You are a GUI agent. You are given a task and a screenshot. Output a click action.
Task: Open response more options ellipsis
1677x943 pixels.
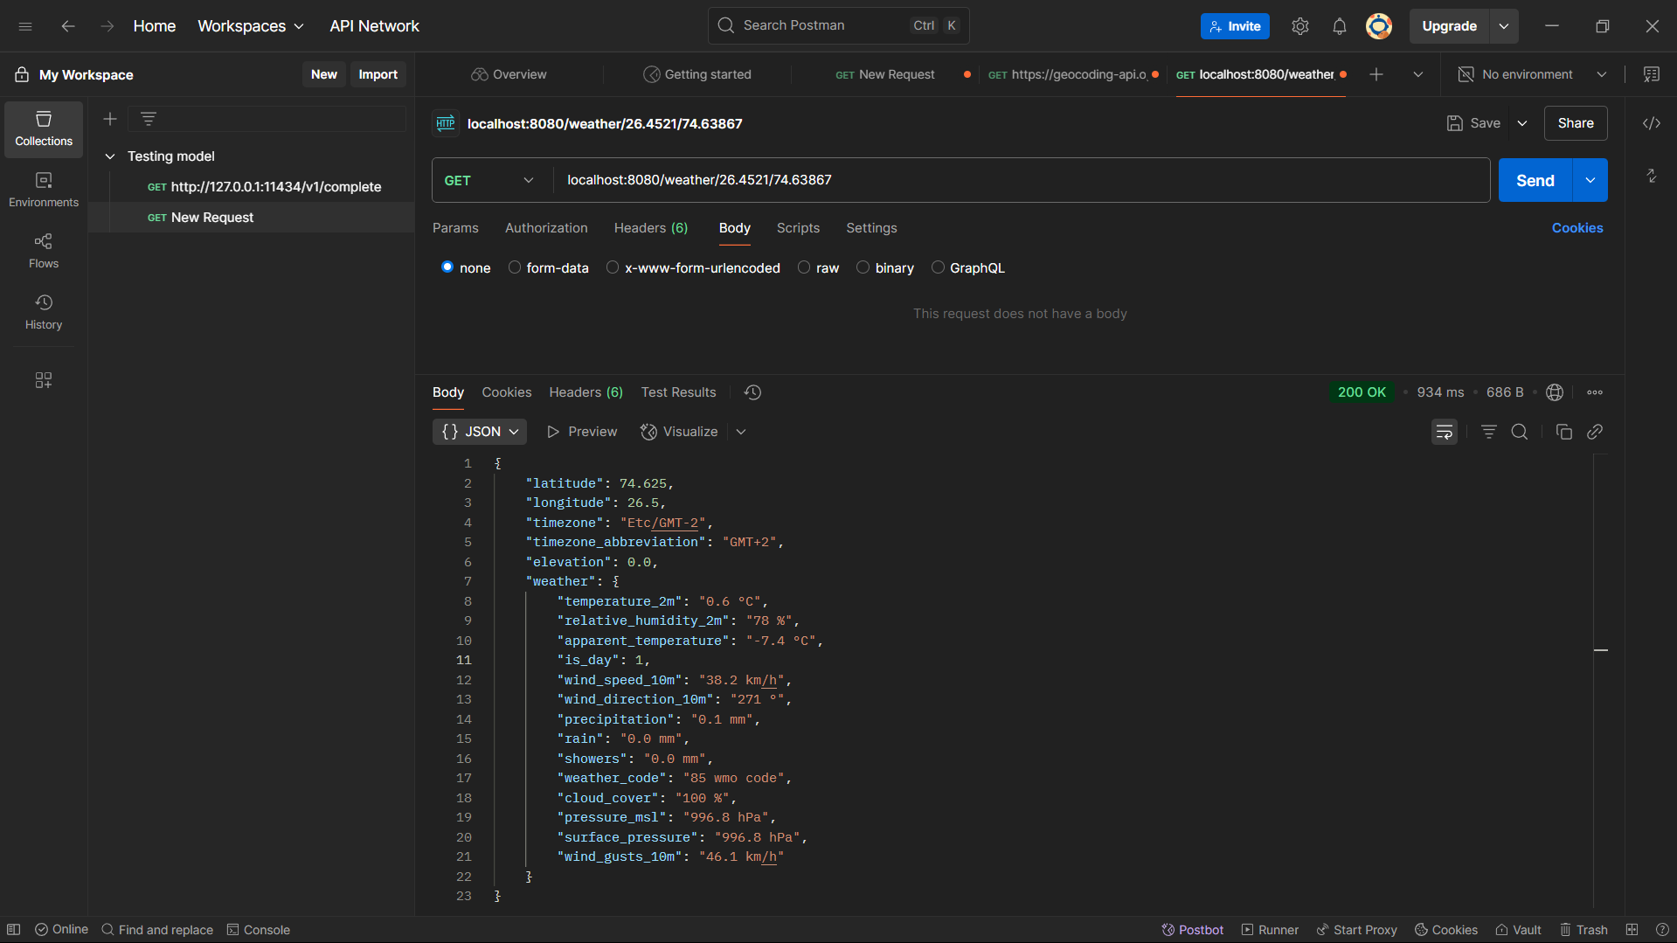tap(1595, 392)
